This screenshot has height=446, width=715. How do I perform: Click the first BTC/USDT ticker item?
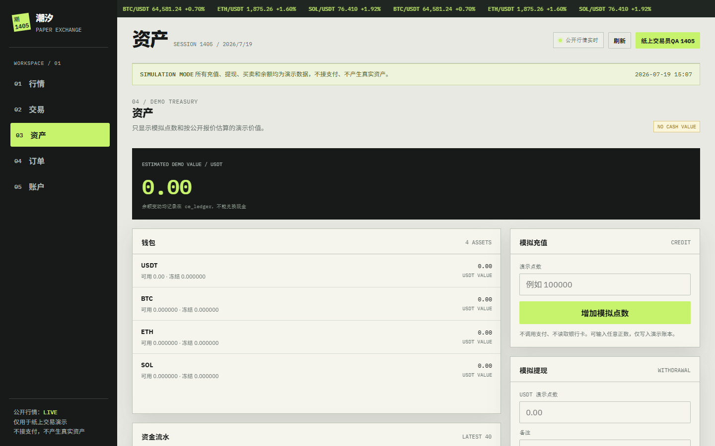point(163,9)
